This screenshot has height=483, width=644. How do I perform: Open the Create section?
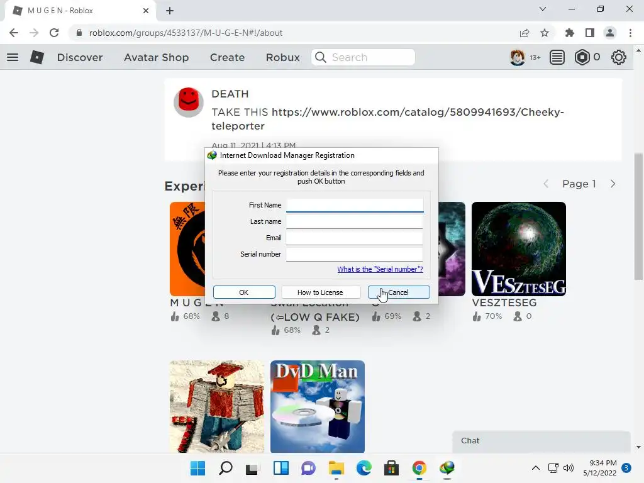(227, 57)
